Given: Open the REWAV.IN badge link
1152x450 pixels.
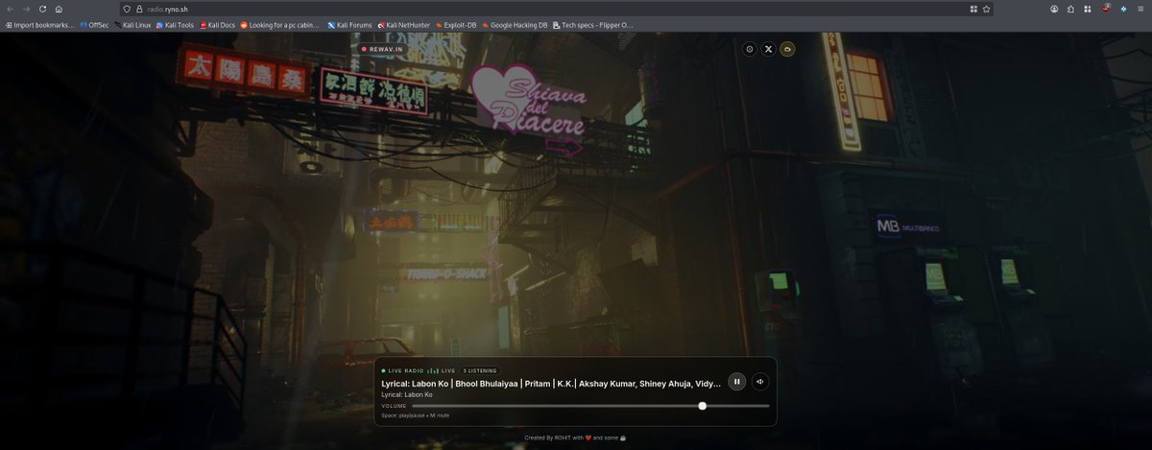Looking at the screenshot, I should pyautogui.click(x=383, y=48).
